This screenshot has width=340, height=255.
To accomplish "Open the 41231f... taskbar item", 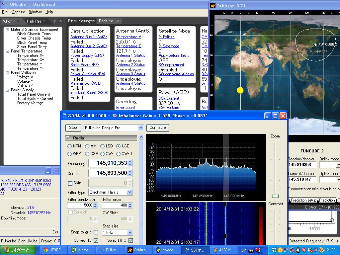I will point(223,250).
